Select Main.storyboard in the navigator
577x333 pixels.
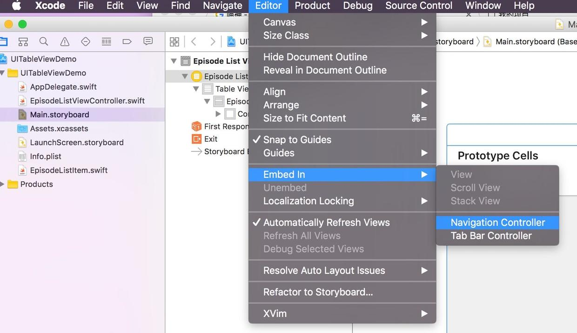(60, 115)
